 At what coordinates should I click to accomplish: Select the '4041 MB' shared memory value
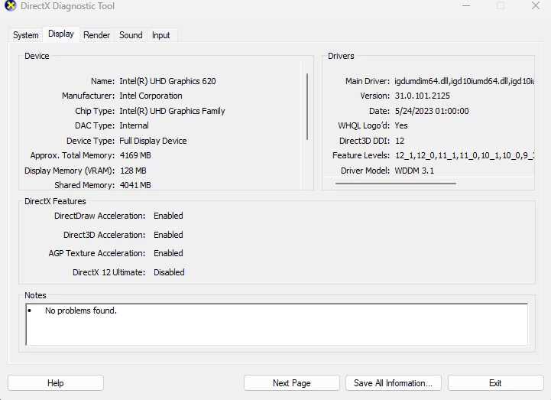click(135, 185)
